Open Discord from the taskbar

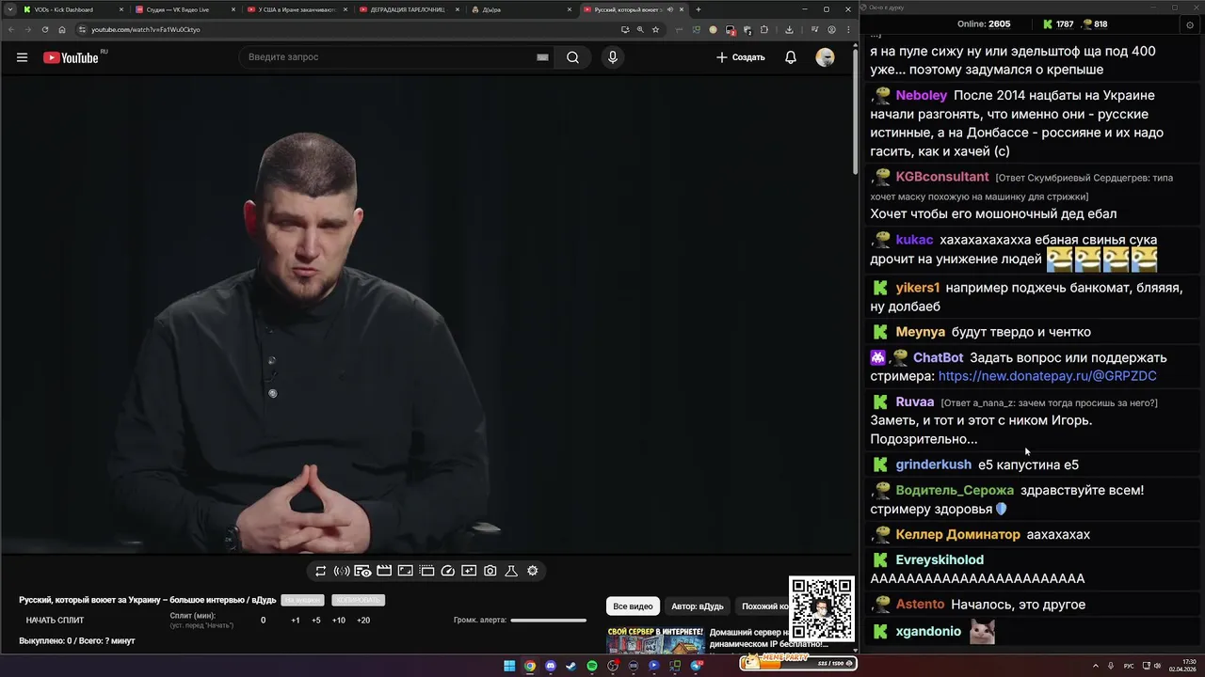point(551,666)
